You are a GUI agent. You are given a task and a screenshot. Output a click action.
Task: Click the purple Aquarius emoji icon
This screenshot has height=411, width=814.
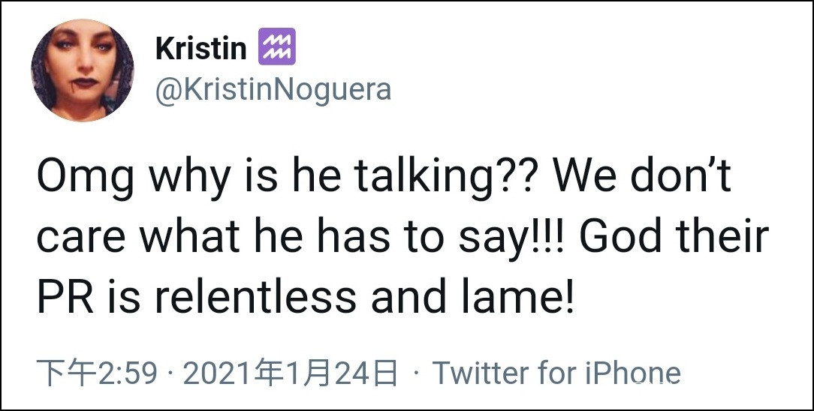(x=276, y=47)
